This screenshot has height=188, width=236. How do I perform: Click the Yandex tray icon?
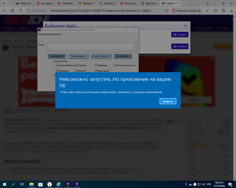pos(195,184)
